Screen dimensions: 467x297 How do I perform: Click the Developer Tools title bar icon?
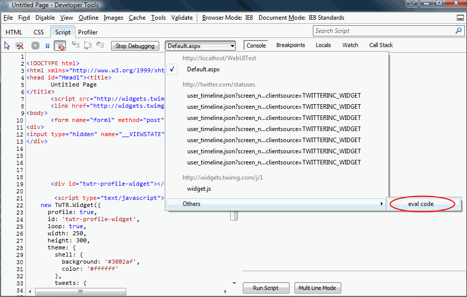click(5, 5)
